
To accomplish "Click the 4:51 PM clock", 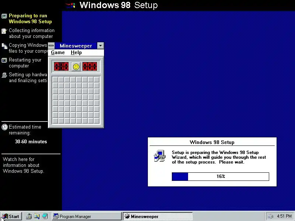I will click(284, 216).
